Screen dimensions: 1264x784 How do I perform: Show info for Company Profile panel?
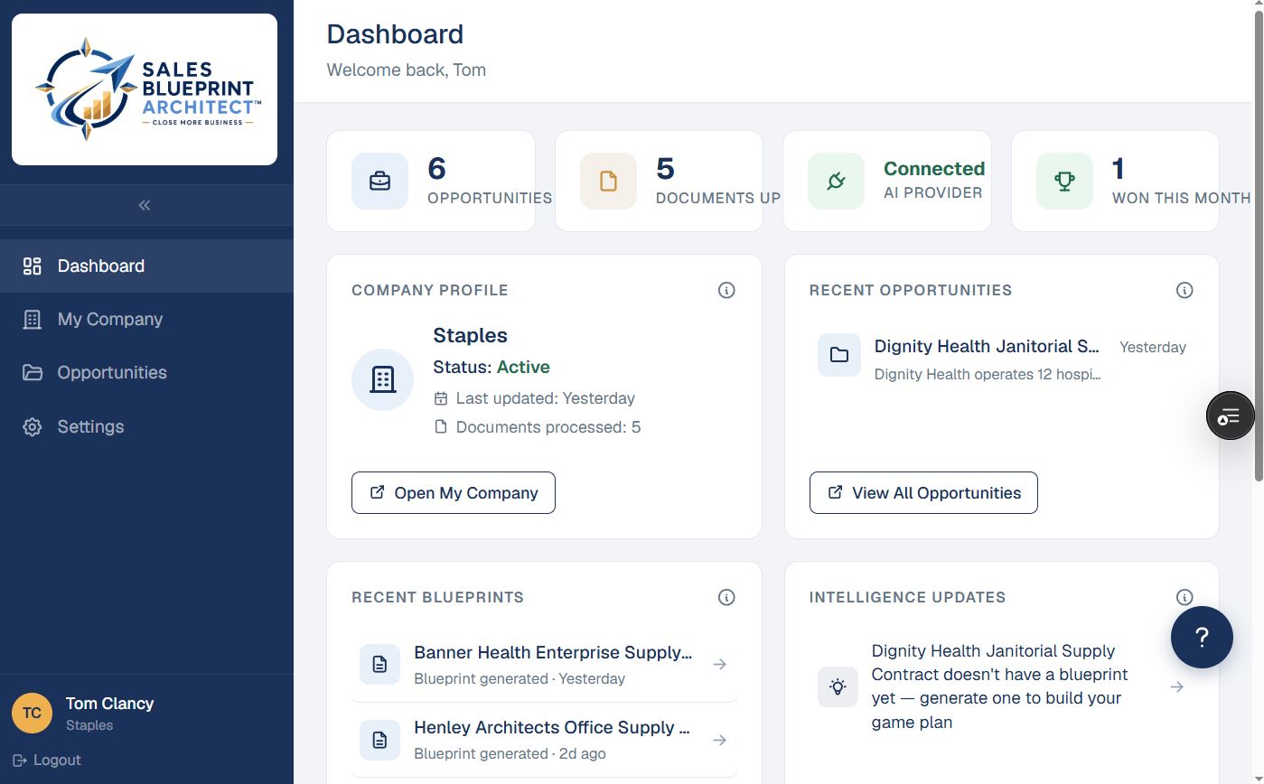click(x=726, y=290)
